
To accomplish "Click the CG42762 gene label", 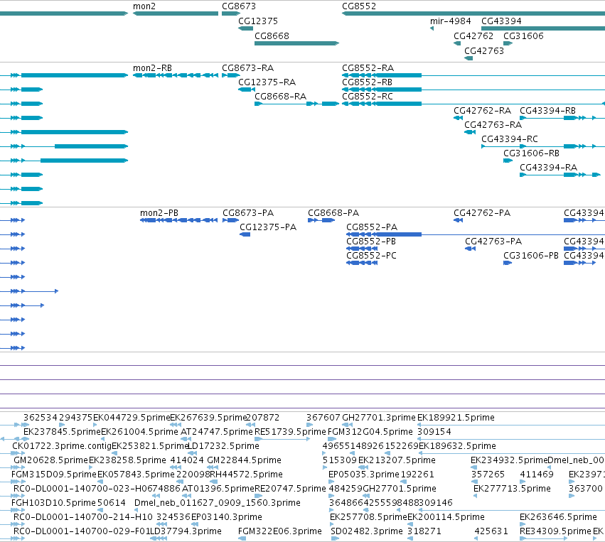I will click(x=473, y=36).
